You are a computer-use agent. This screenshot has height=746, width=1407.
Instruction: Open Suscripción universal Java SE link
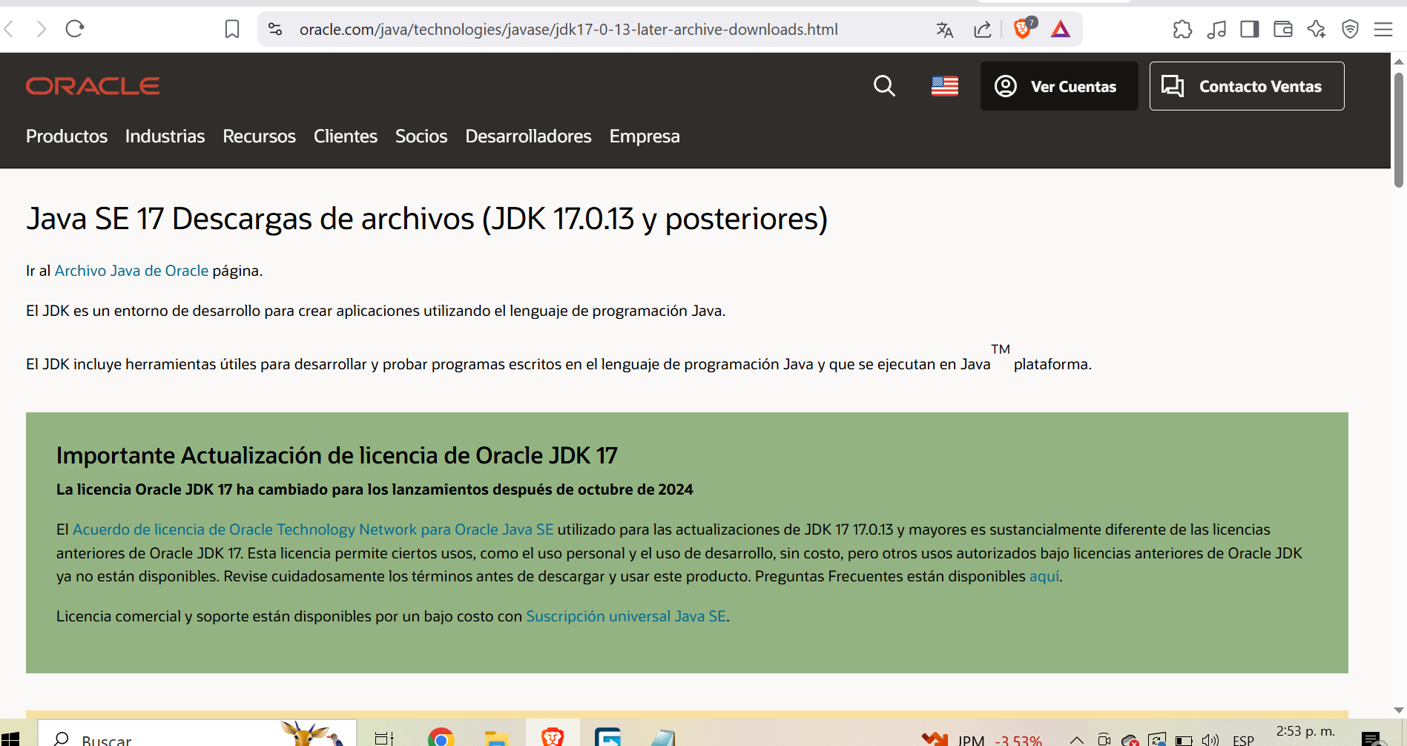tap(626, 616)
